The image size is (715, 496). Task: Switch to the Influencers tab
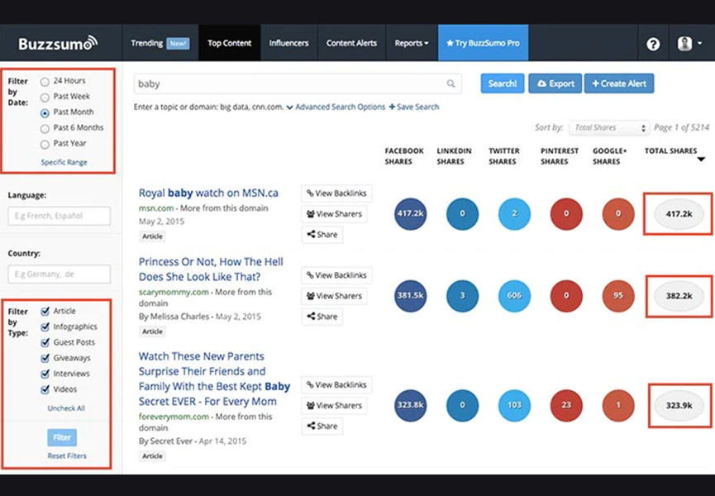click(288, 43)
